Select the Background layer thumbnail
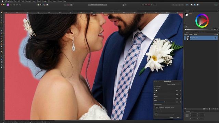 188,38
